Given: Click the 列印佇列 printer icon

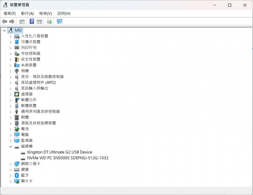Looking at the screenshot, I should coord(17,48).
